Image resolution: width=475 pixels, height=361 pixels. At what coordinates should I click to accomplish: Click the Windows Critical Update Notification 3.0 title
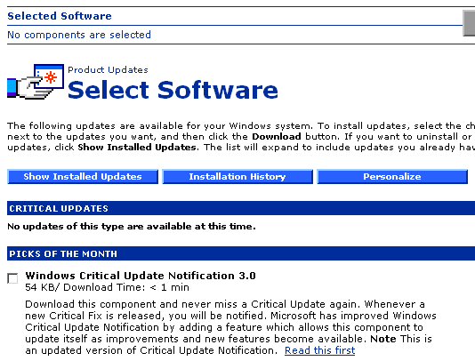pos(141,276)
